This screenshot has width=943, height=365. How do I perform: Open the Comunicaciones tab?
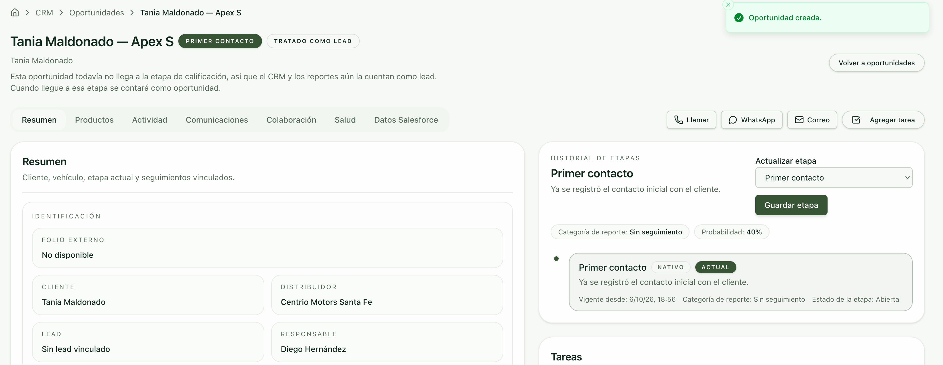coord(217,120)
